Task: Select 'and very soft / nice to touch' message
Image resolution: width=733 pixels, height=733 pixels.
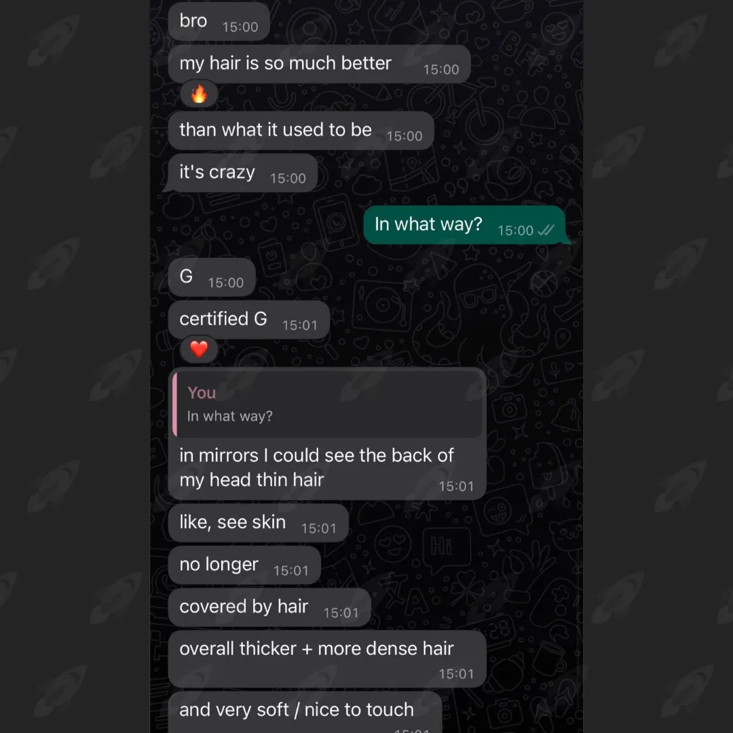Action: click(x=305, y=713)
